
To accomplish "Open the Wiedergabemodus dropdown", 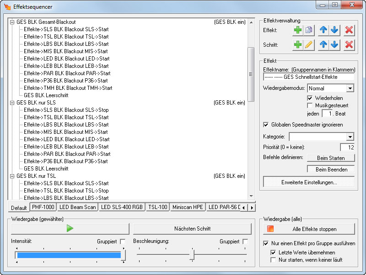I will tap(350, 88).
